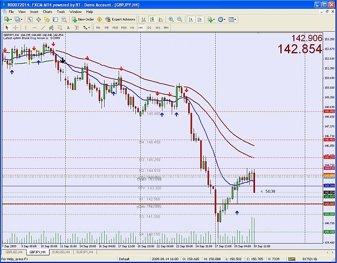Image resolution: width=337 pixels, height=263 pixels.
Task: Open the Charts menu
Action: point(47,12)
